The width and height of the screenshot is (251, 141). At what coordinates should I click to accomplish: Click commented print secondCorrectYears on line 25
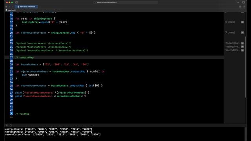coord(52,51)
